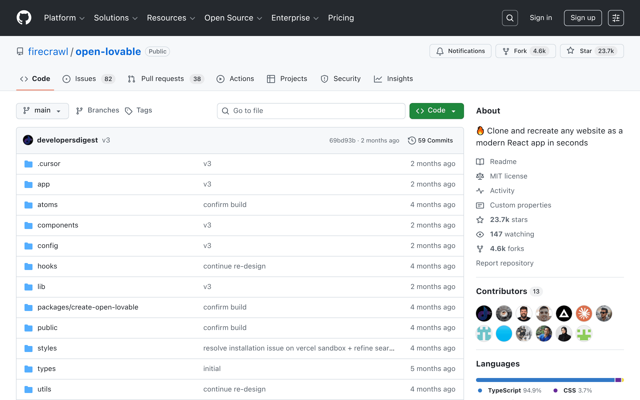Open the Insights tab
The height and width of the screenshot is (400, 640).
pyautogui.click(x=393, y=79)
